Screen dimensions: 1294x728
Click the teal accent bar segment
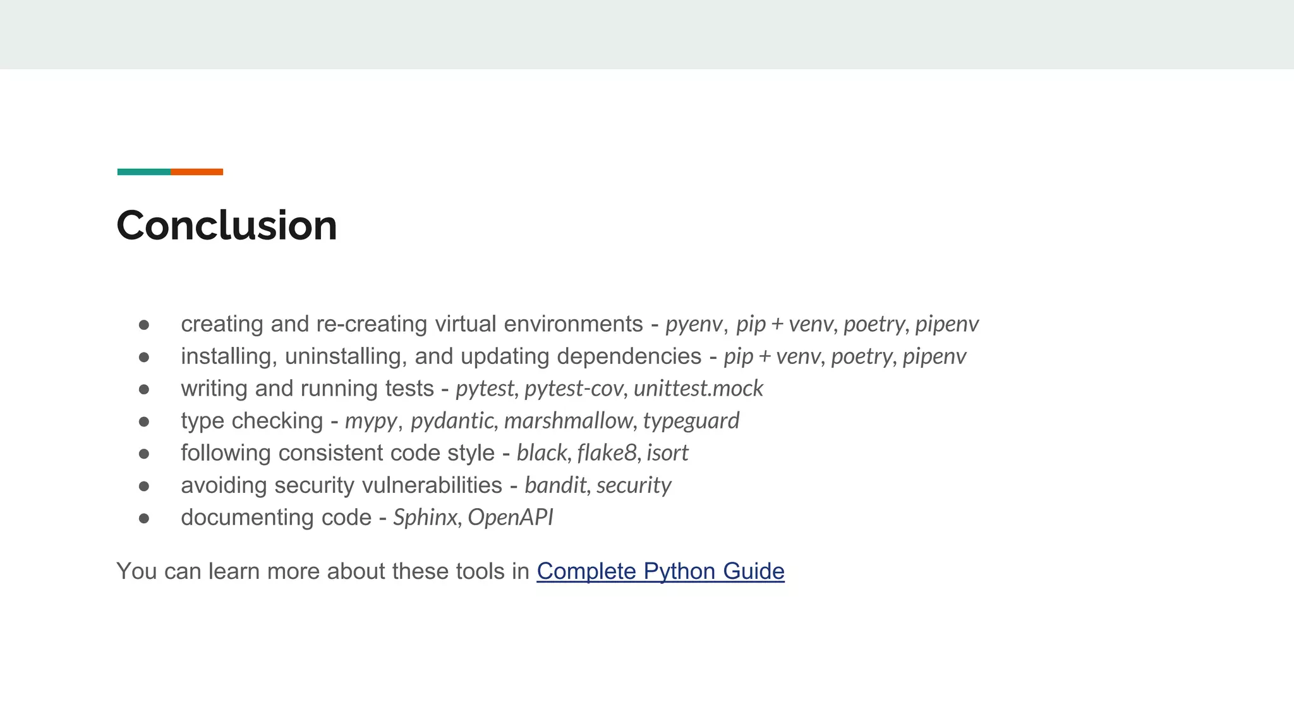click(x=144, y=172)
